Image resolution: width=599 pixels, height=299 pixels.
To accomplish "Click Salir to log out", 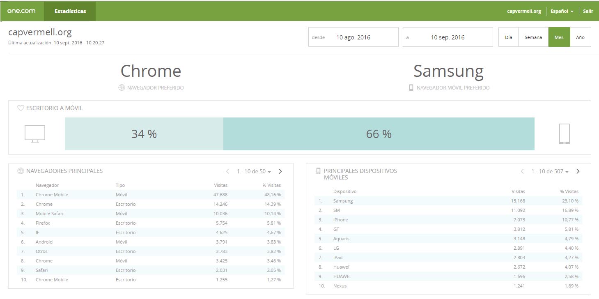I will pyautogui.click(x=588, y=11).
